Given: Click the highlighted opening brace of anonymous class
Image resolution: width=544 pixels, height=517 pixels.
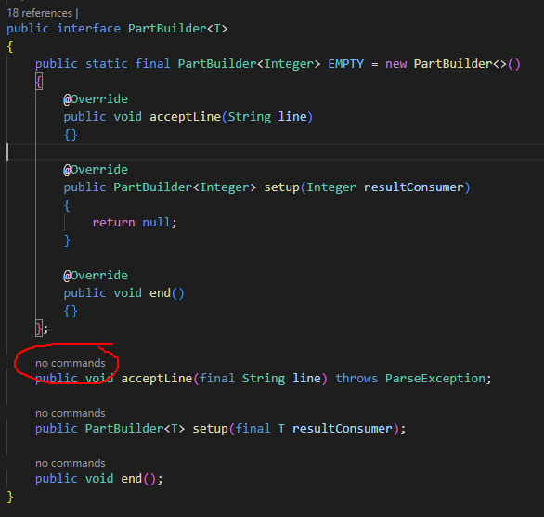Looking at the screenshot, I should coord(39,82).
